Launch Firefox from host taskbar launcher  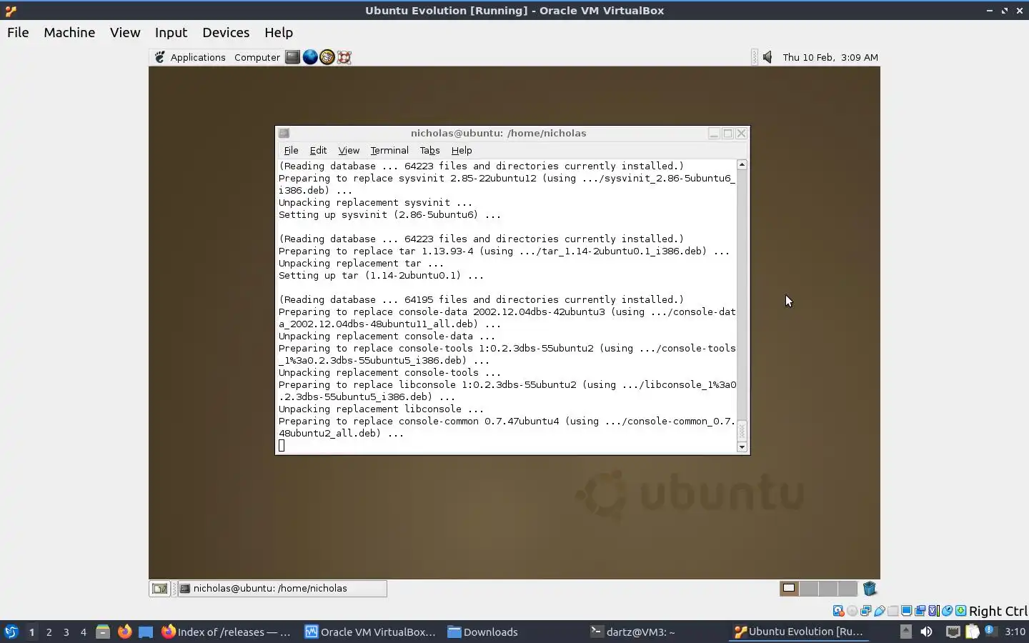(x=124, y=632)
